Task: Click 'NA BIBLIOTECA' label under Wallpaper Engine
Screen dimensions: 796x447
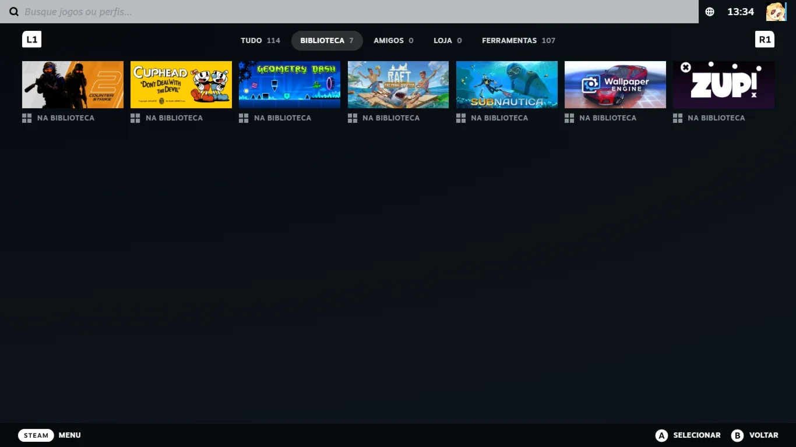Action: [608, 118]
